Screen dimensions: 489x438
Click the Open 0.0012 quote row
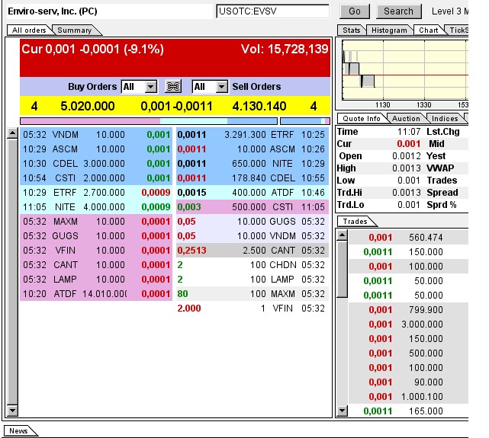(381, 156)
